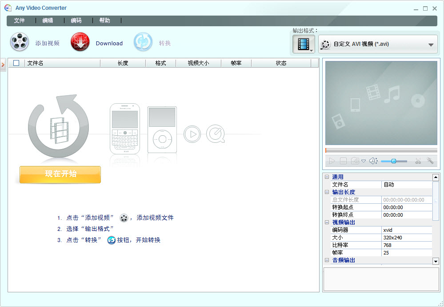The width and height of the screenshot is (444, 307).
Task: Toggle the select-all checkbox in file list header
Action: [x=16, y=63]
